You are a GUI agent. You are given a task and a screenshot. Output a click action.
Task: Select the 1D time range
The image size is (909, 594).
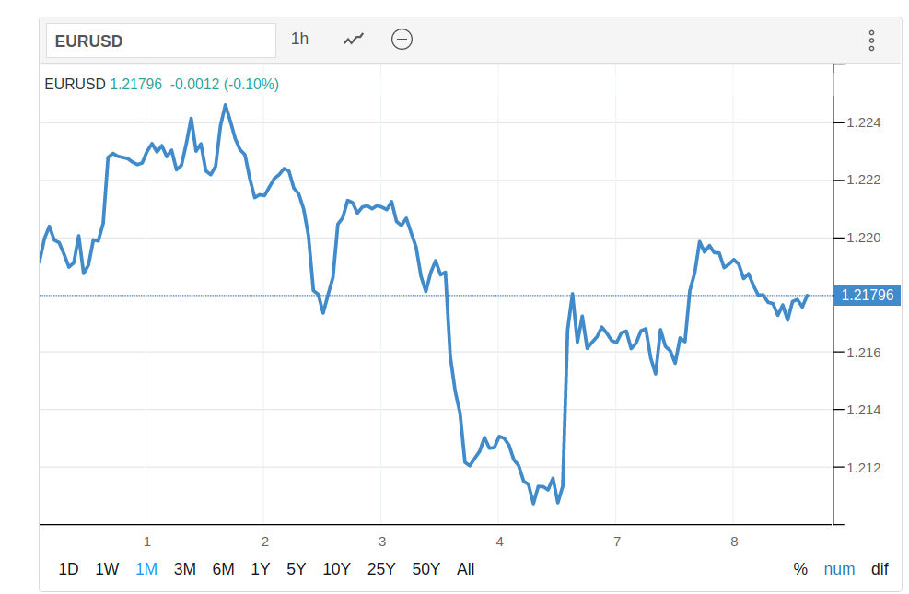point(68,569)
